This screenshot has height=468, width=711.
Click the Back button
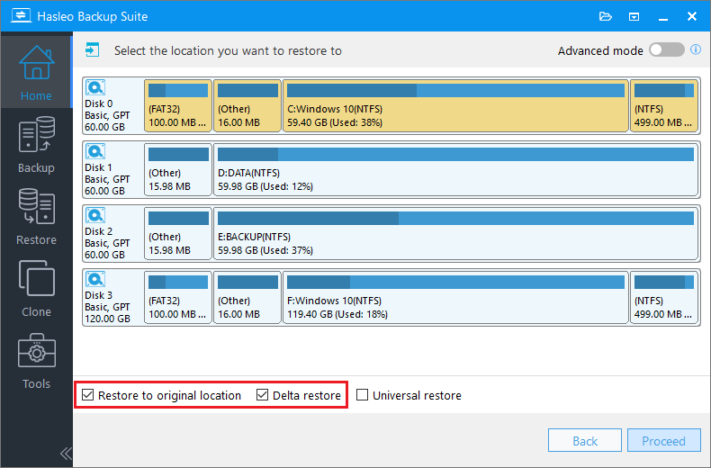pyautogui.click(x=584, y=440)
